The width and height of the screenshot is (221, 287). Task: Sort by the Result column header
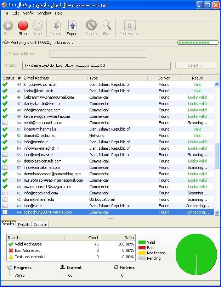(x=197, y=78)
